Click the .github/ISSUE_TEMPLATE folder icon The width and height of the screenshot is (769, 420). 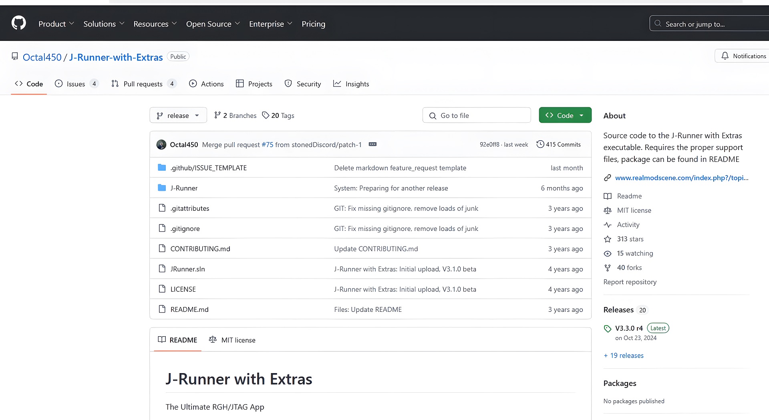(x=162, y=168)
